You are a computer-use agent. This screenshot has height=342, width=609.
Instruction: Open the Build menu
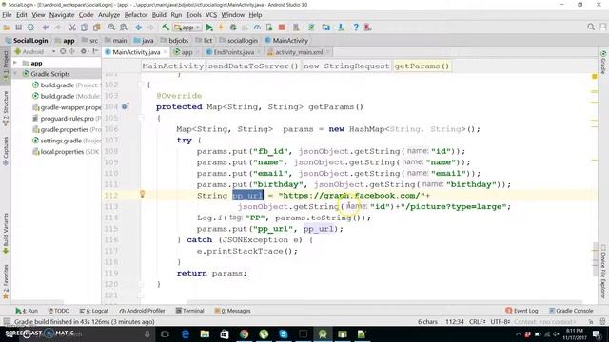[159, 15]
